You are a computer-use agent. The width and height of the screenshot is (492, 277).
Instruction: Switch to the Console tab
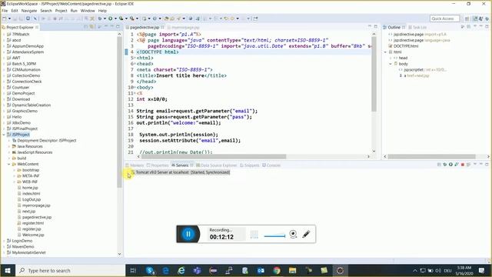271,165
